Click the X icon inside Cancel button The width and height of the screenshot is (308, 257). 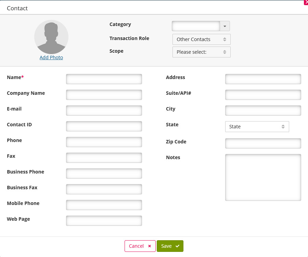pyautogui.click(x=150, y=246)
